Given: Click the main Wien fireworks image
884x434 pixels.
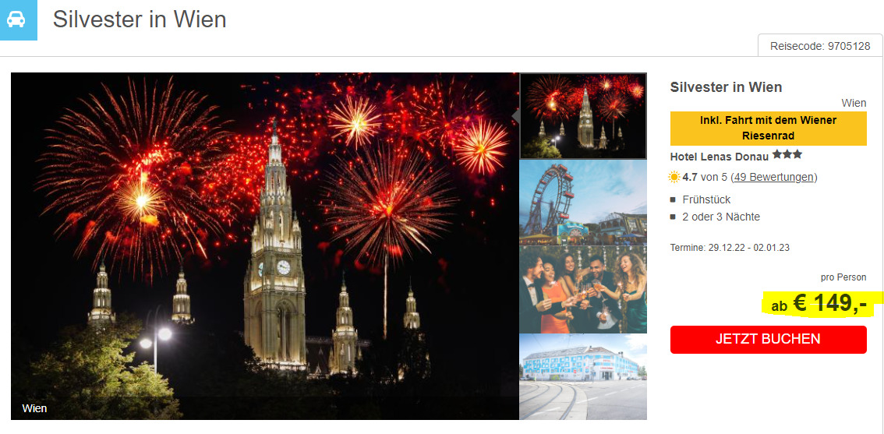Looking at the screenshot, I should coord(264,246).
